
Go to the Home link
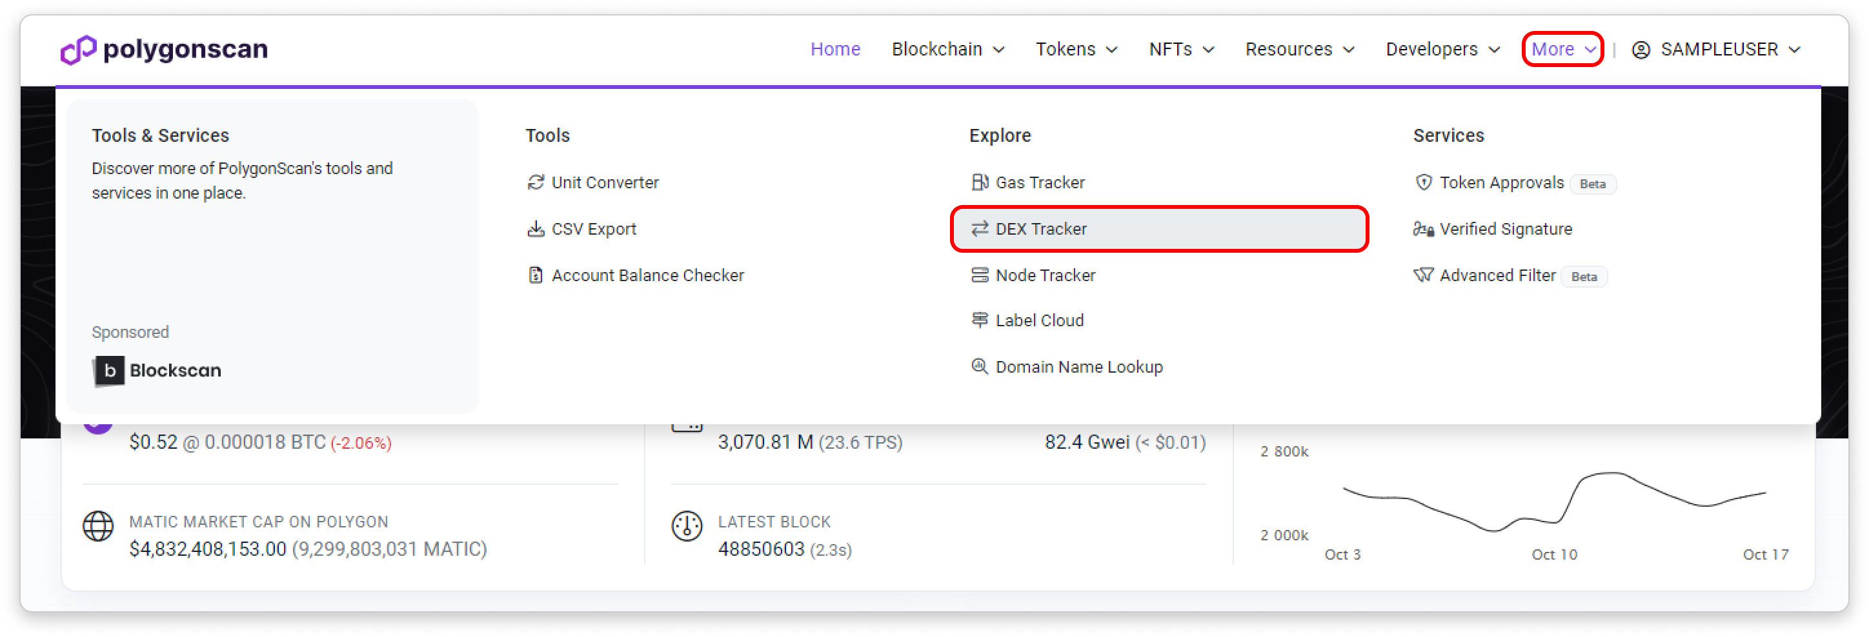[835, 49]
